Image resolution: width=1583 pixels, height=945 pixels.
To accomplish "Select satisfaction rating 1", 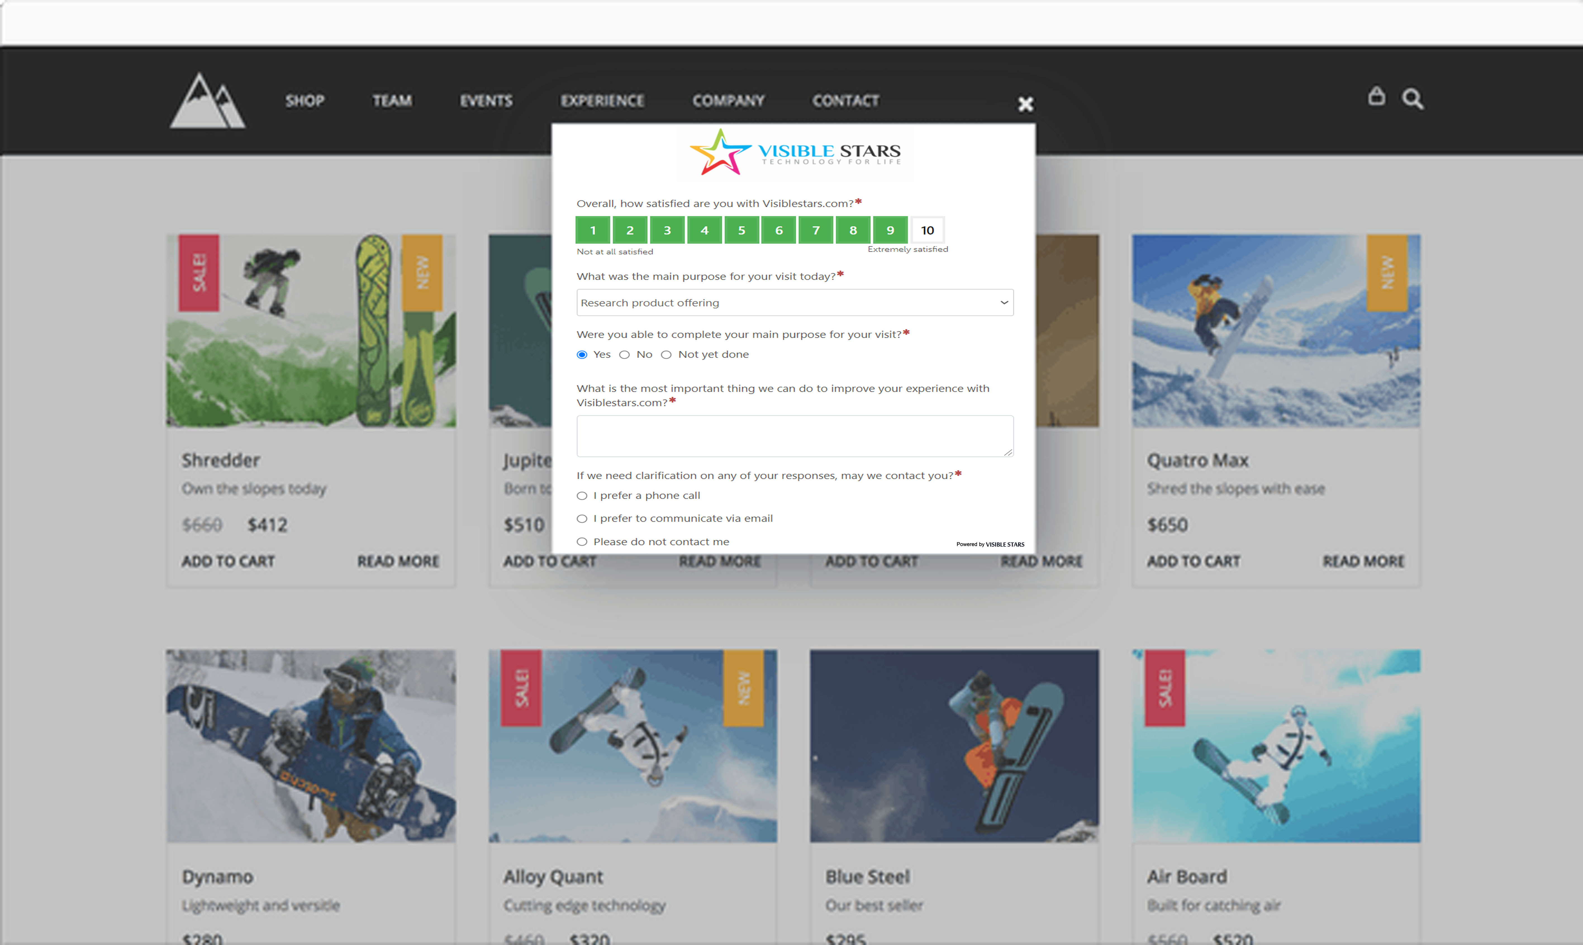I will [x=593, y=230].
